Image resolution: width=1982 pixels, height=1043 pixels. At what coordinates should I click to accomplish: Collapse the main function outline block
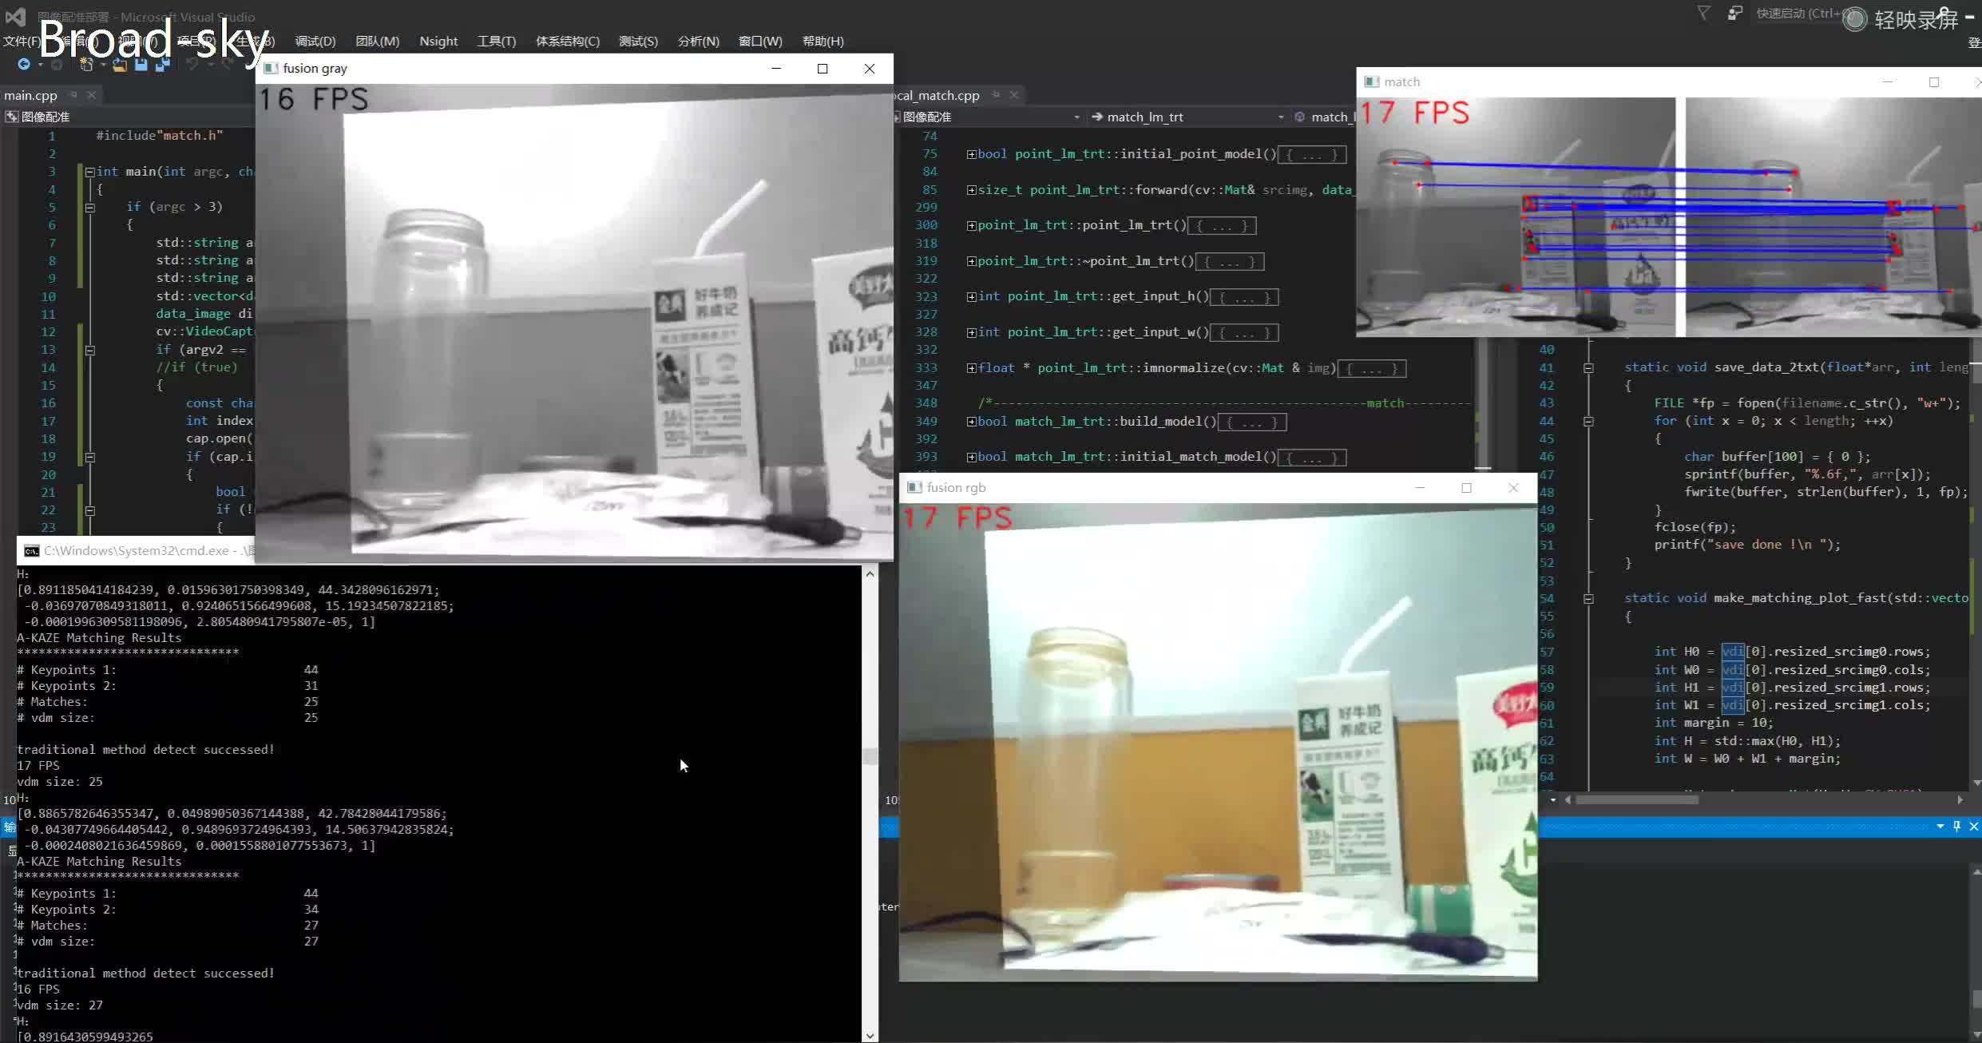(x=90, y=172)
